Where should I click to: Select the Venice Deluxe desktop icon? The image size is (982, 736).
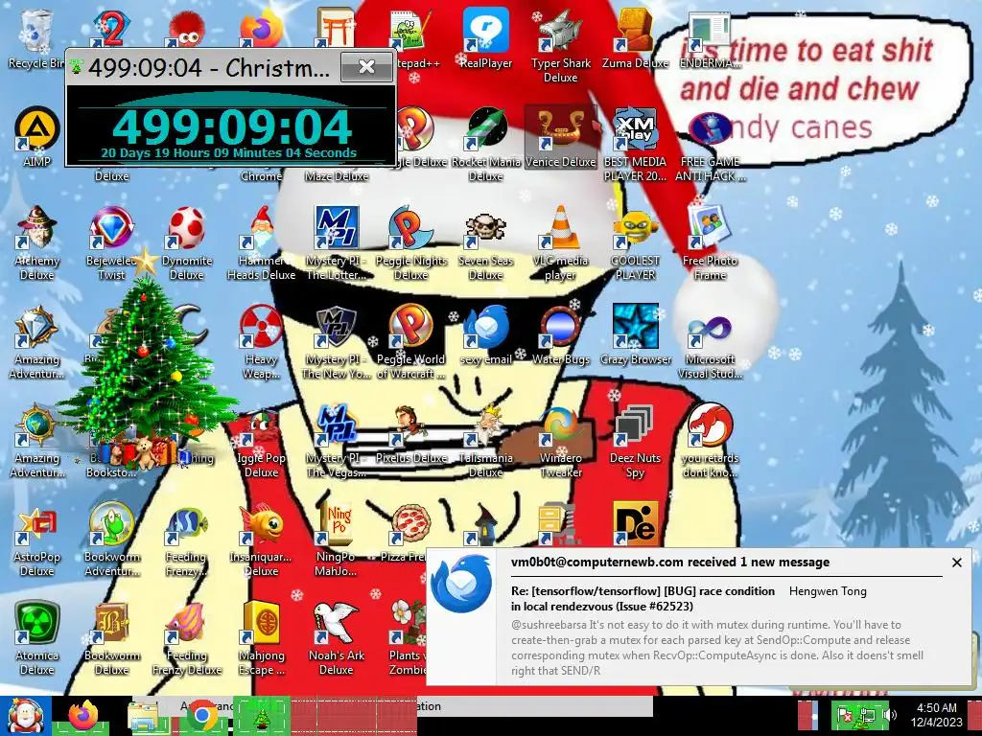tap(560, 136)
